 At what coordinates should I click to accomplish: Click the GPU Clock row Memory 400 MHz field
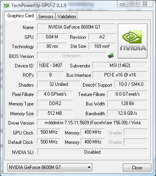[x=93, y=132]
